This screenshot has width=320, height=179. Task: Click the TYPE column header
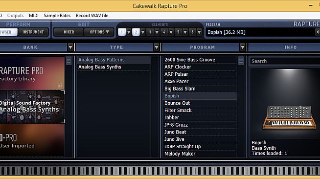point(116,47)
